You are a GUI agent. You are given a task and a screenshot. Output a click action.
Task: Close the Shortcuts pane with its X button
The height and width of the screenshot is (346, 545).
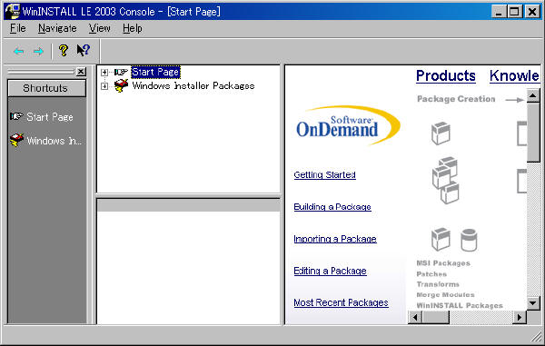[x=81, y=72]
